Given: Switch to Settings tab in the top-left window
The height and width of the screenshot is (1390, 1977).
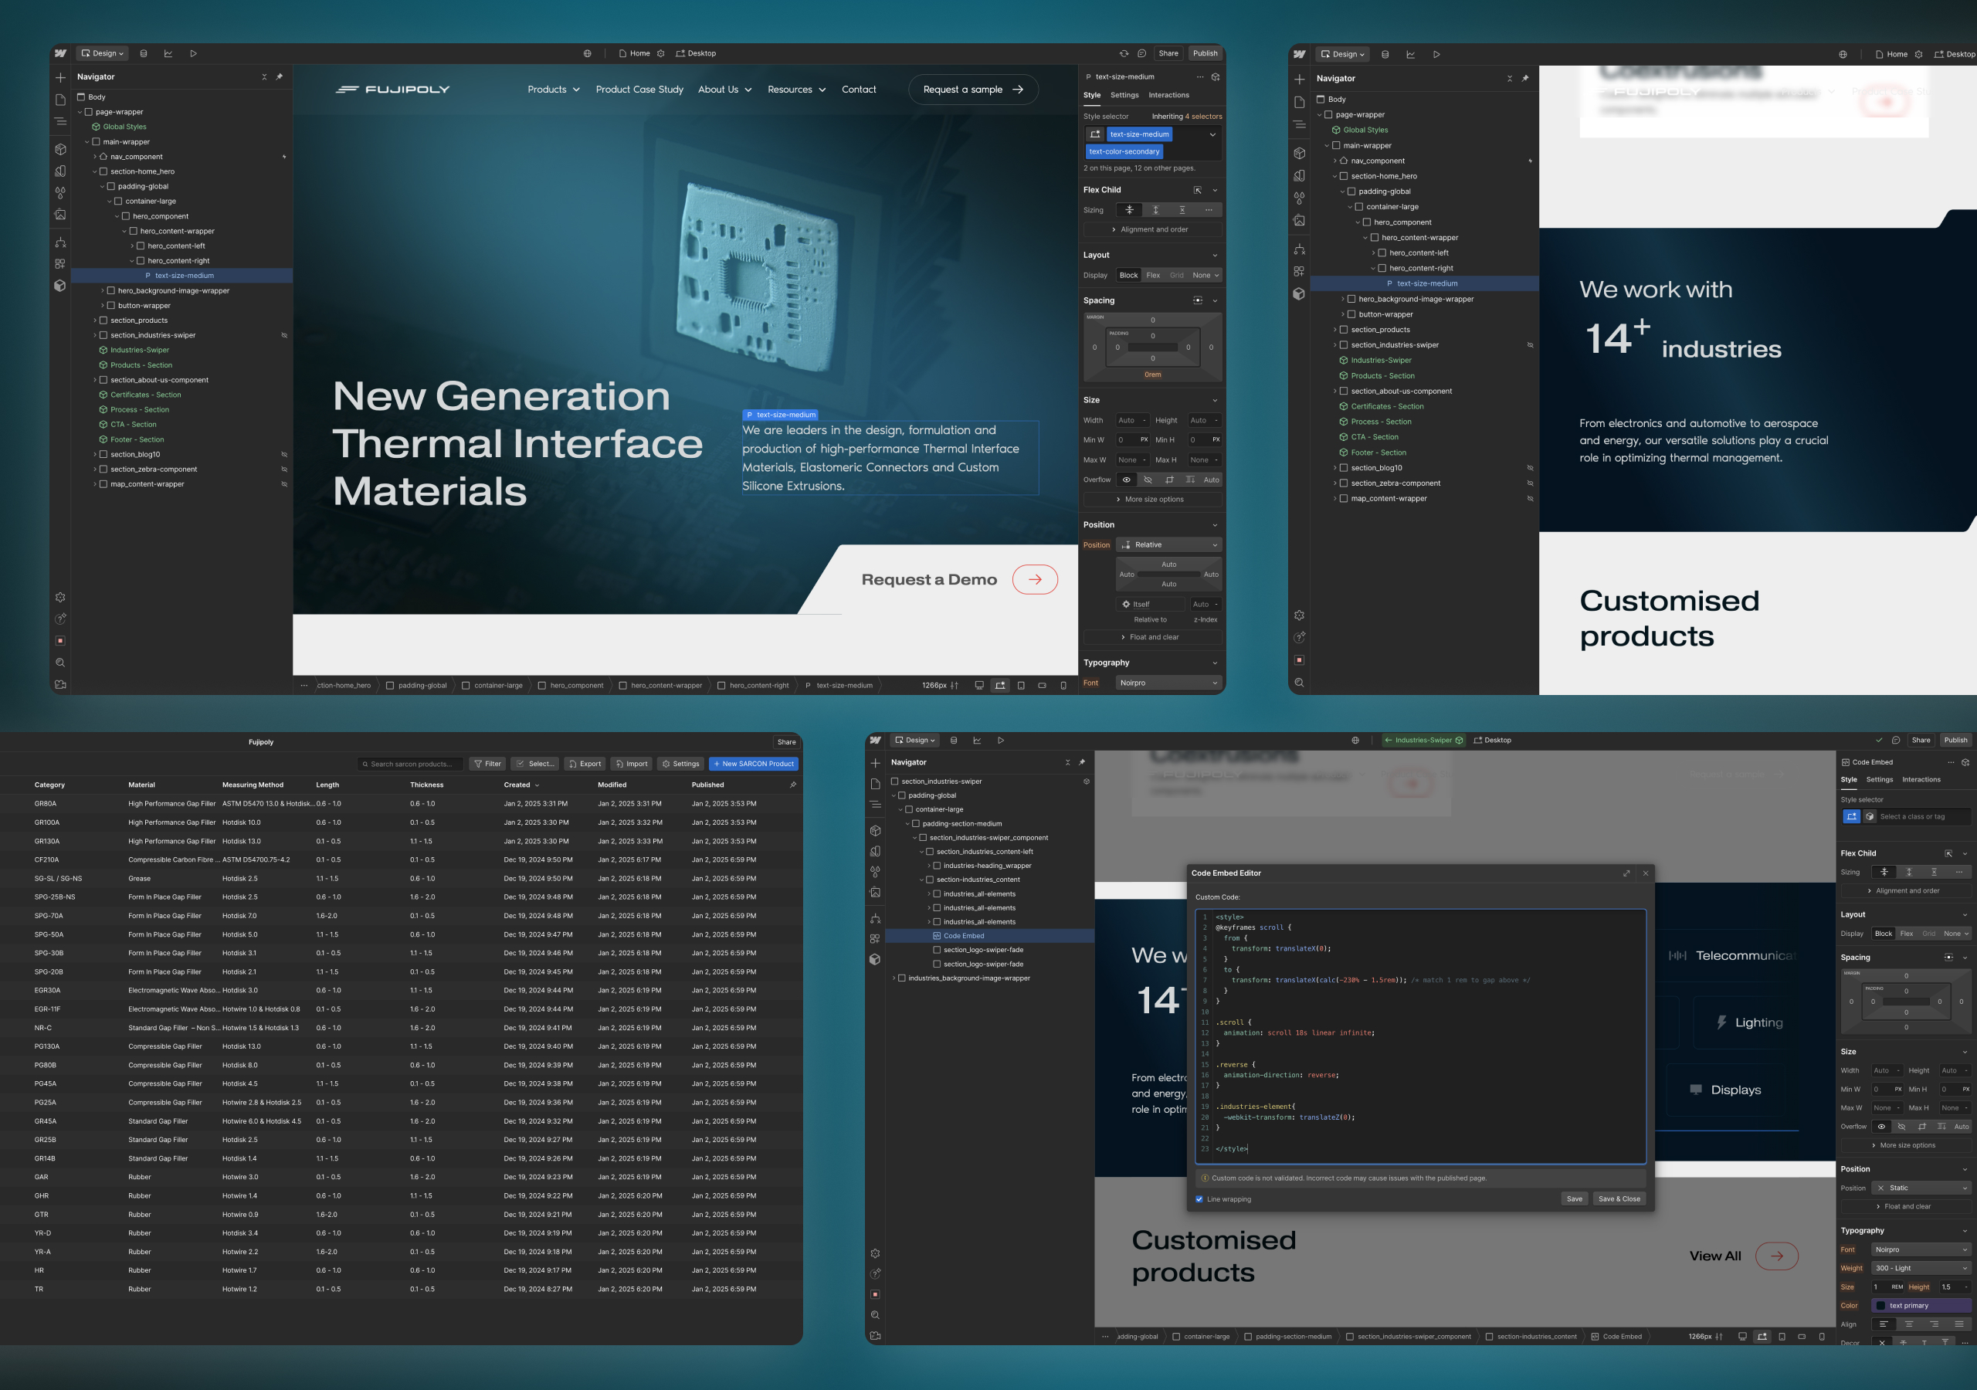Looking at the screenshot, I should click(x=1124, y=96).
